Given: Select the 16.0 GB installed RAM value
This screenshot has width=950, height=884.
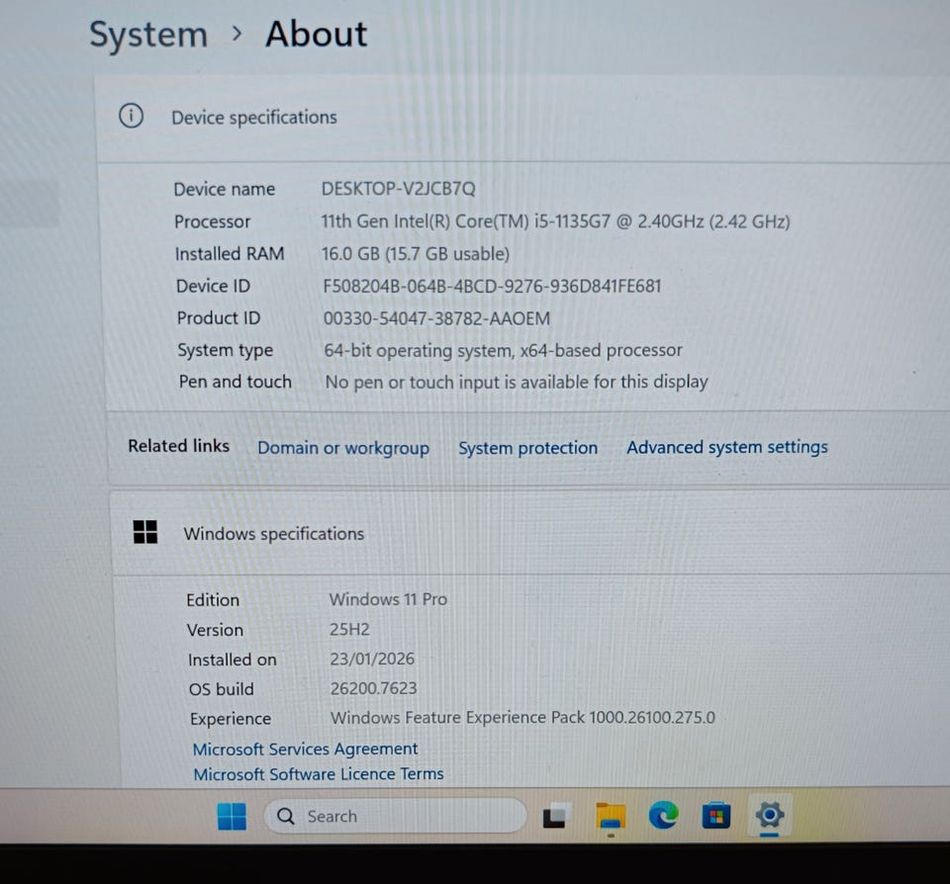Looking at the screenshot, I should (416, 254).
